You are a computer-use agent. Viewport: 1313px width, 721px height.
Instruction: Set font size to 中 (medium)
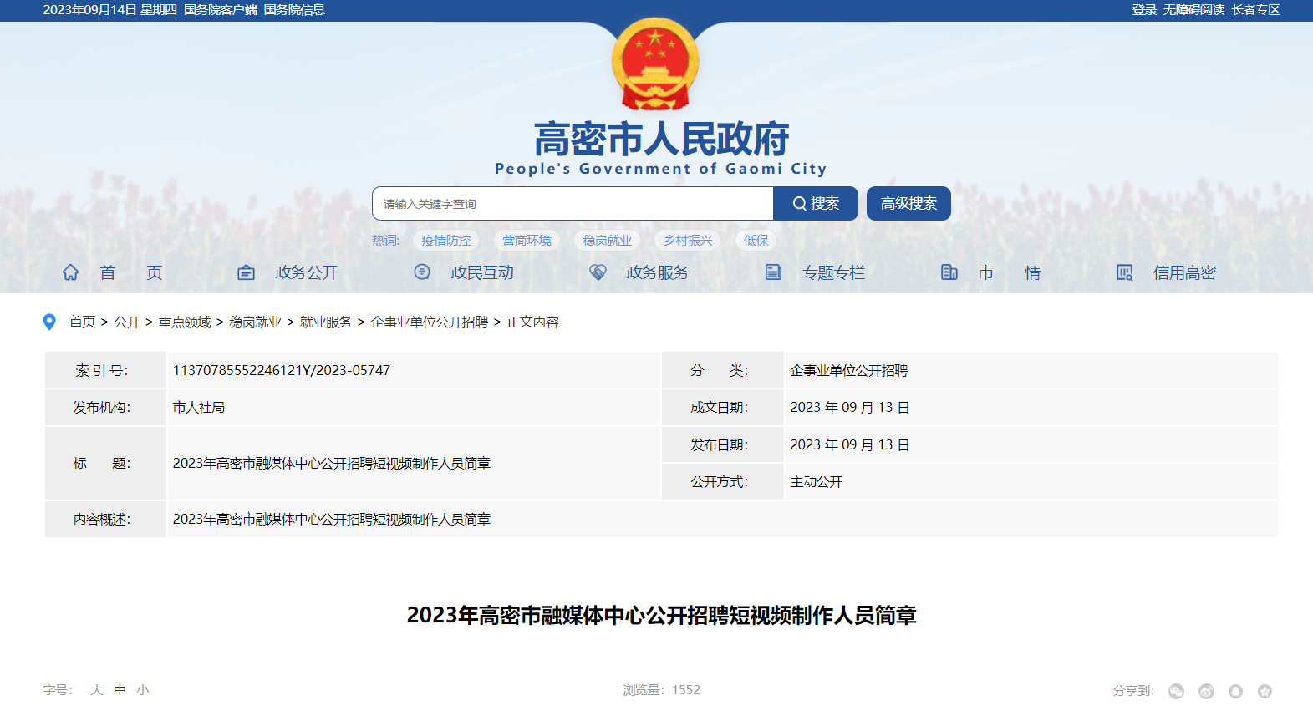(120, 690)
